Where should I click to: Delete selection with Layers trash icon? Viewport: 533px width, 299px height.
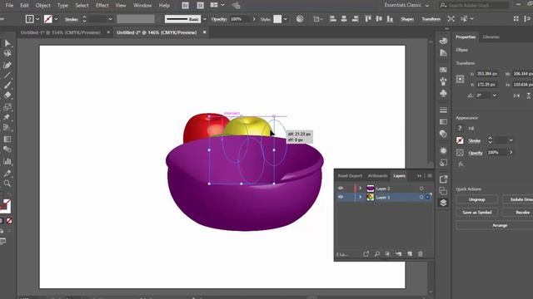point(421,254)
